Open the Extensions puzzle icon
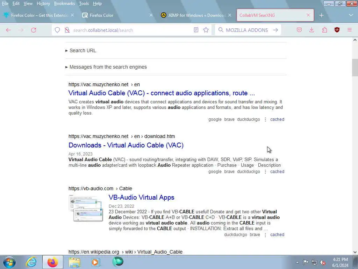The height and width of the screenshot is (269, 358). (324, 30)
